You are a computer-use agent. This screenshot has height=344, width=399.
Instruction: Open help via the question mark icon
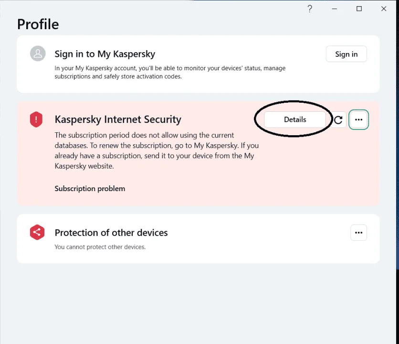[x=310, y=9]
